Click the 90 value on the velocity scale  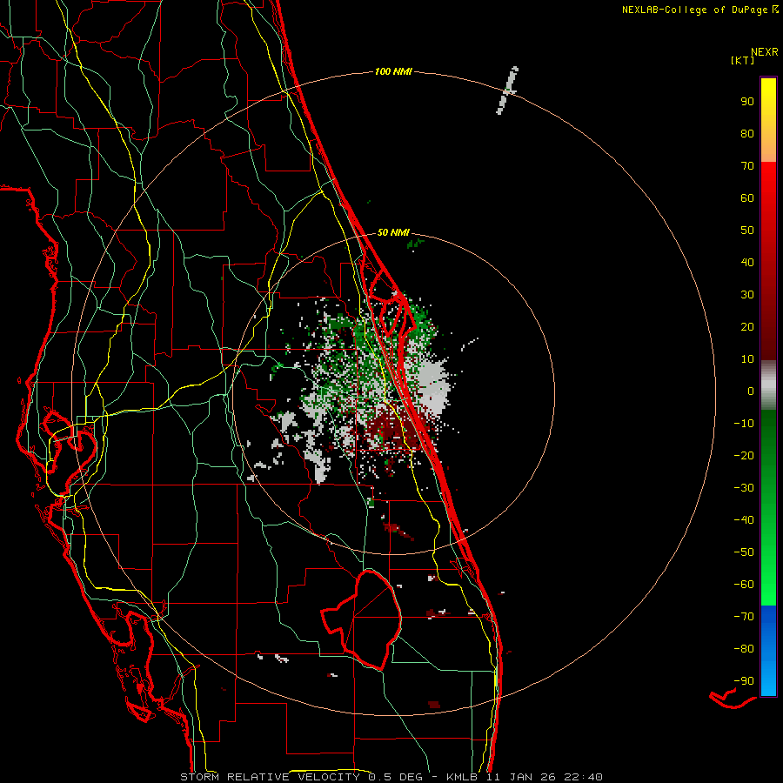click(747, 102)
